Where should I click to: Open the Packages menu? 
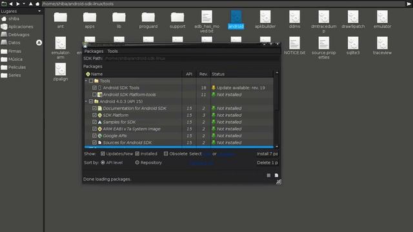point(94,51)
